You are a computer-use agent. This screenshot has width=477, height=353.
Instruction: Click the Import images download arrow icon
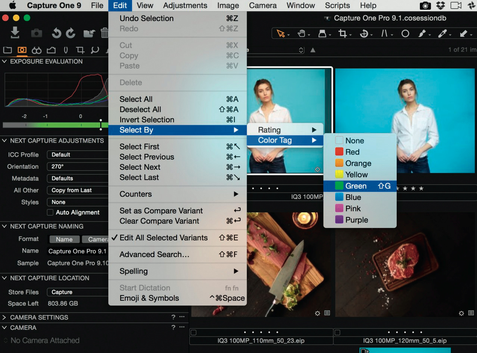(x=15, y=33)
